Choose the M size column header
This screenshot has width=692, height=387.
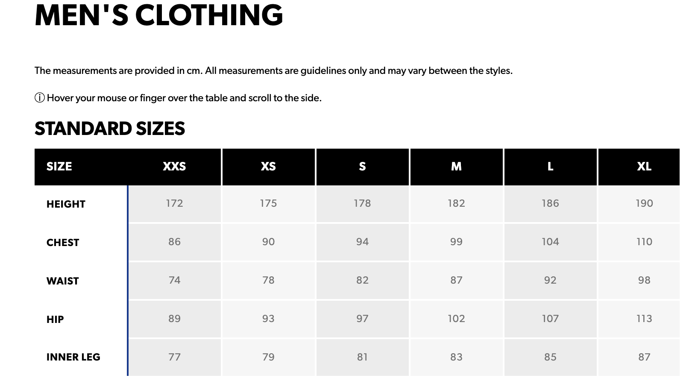pyautogui.click(x=456, y=167)
